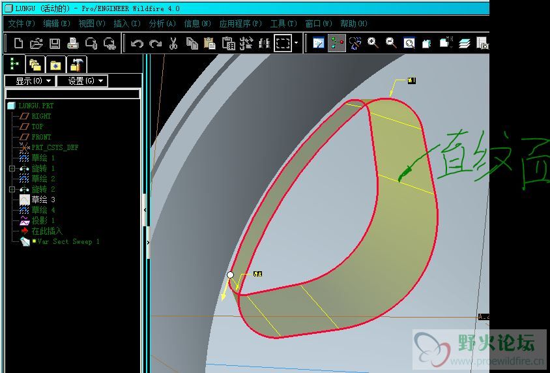Click the dashed selection box tool
Image resolution: width=550 pixels, height=373 pixels.
282,43
